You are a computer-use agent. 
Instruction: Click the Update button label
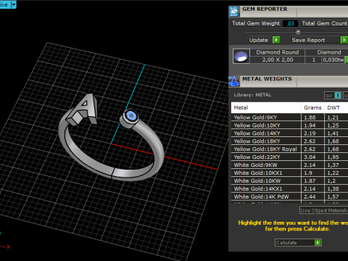pyautogui.click(x=259, y=40)
